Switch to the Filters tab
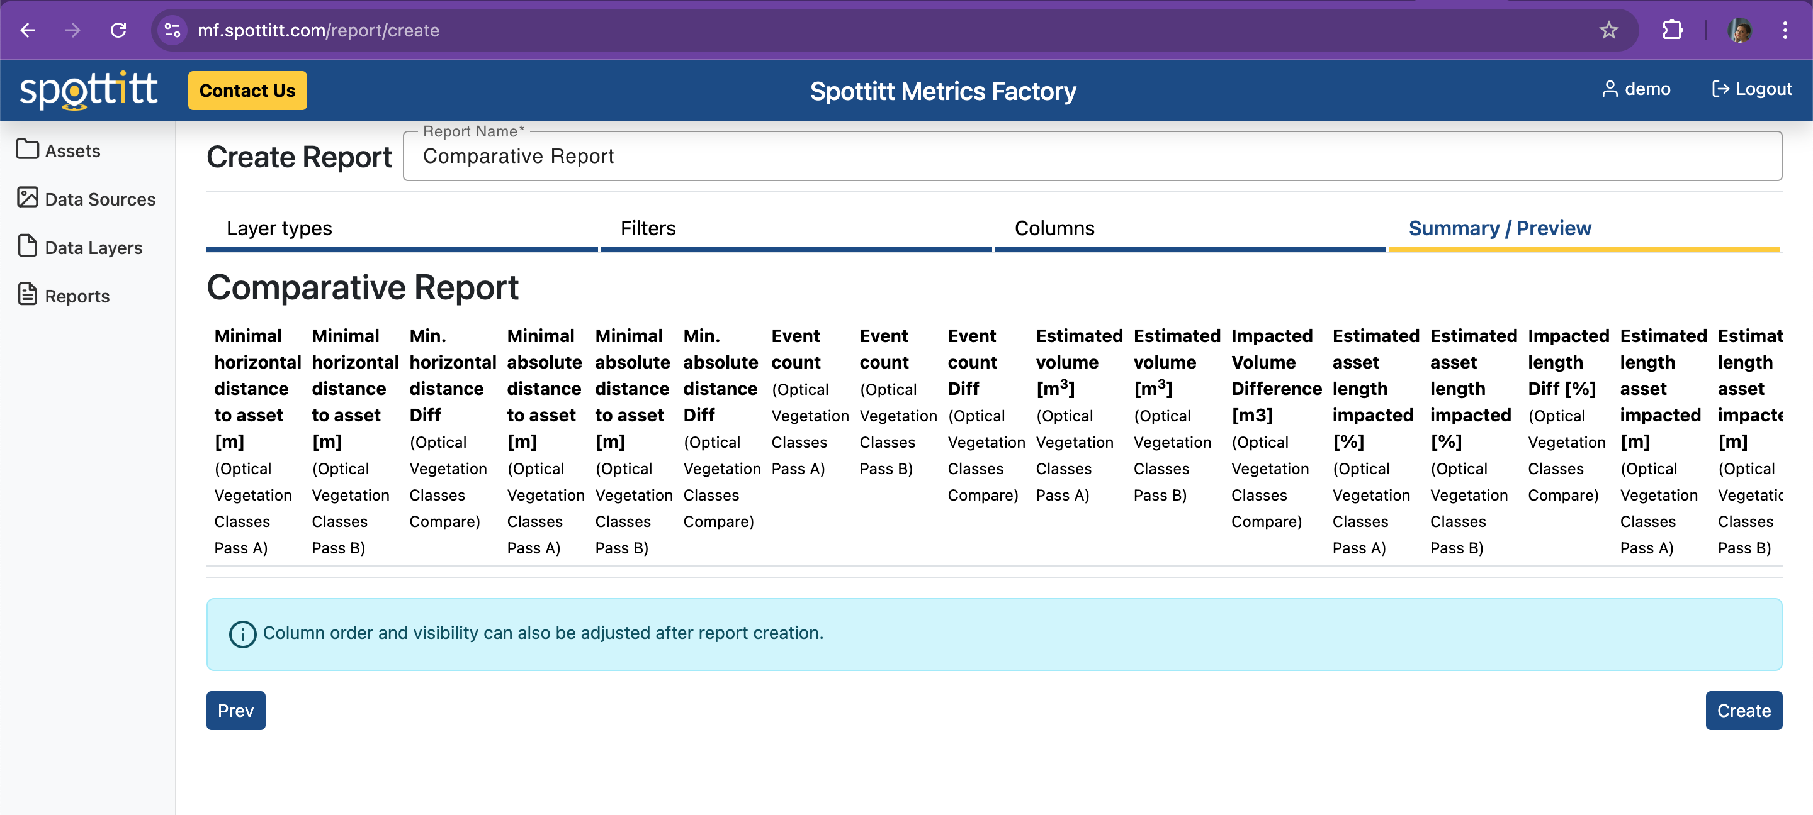Screen dimensions: 1813x815 point(648,228)
